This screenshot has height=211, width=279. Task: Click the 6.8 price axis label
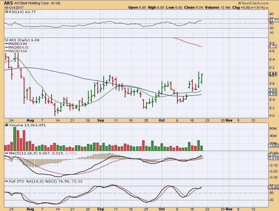click(x=272, y=43)
